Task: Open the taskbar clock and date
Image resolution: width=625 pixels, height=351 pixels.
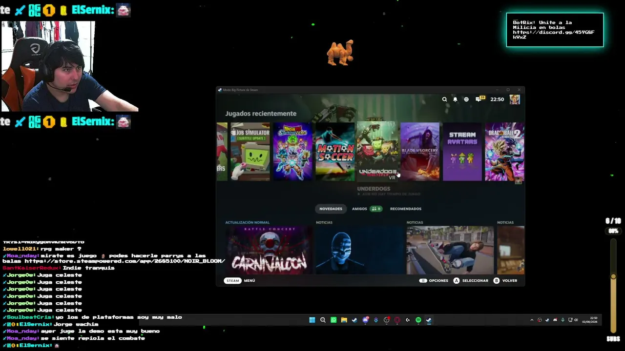Action: click(x=589, y=320)
